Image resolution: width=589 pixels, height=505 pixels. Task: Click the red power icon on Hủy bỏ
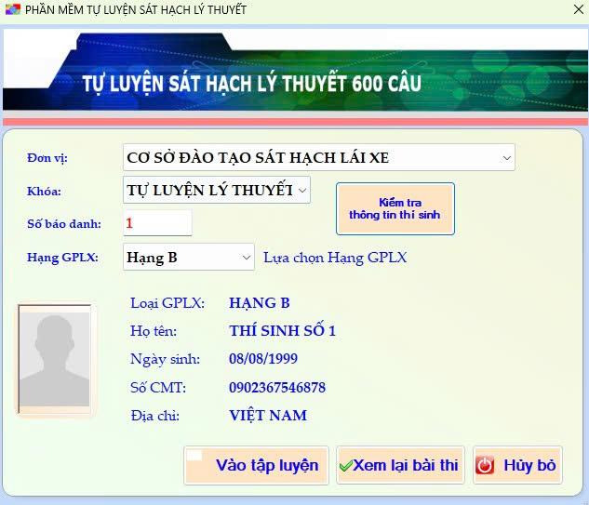pyautogui.click(x=485, y=465)
